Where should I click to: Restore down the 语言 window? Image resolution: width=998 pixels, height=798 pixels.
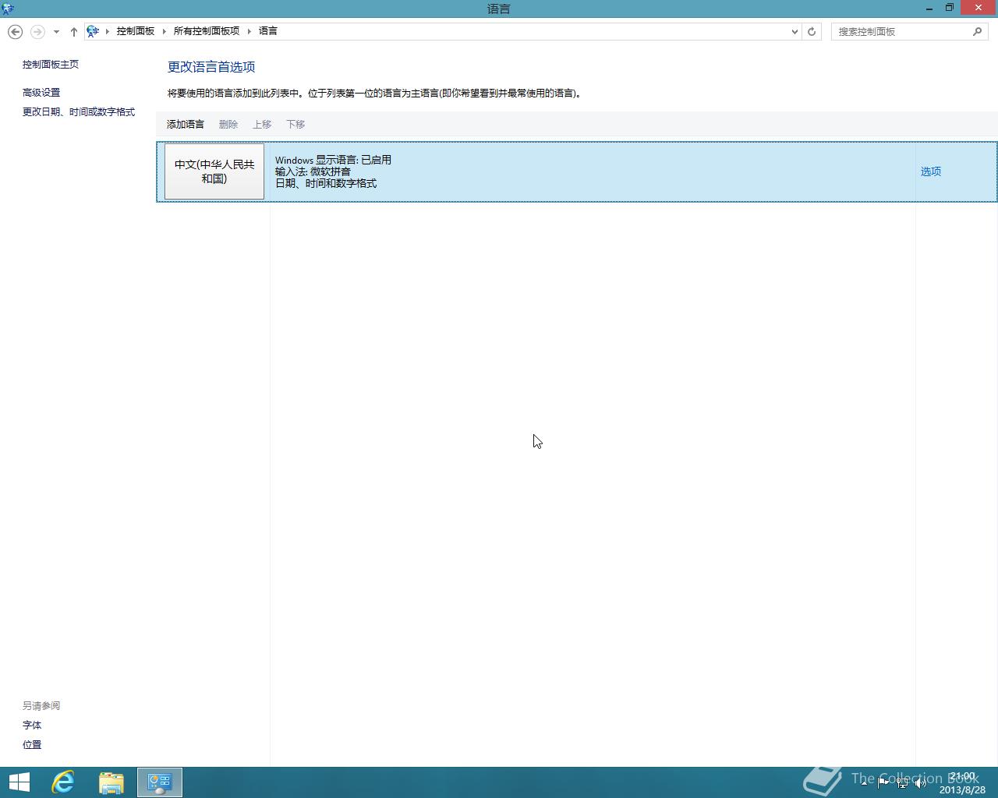click(x=950, y=9)
